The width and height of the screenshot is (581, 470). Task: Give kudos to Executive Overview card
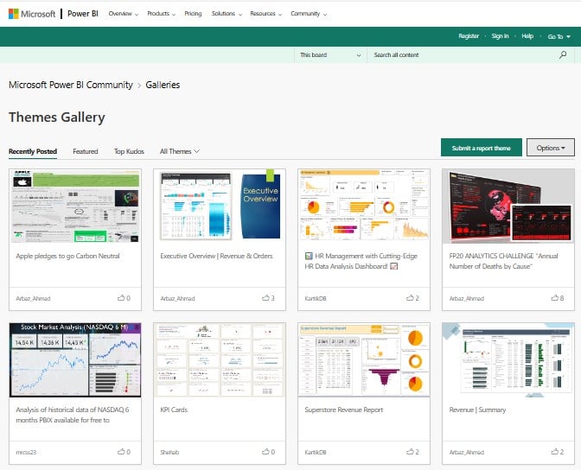[265, 298]
